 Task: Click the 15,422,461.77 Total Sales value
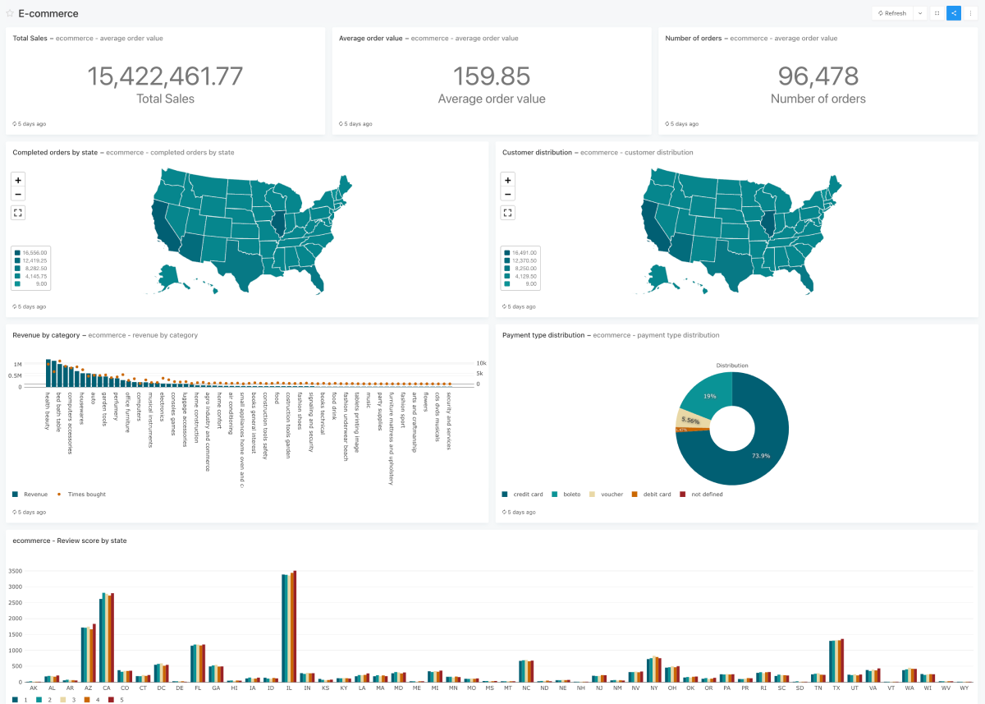(165, 76)
